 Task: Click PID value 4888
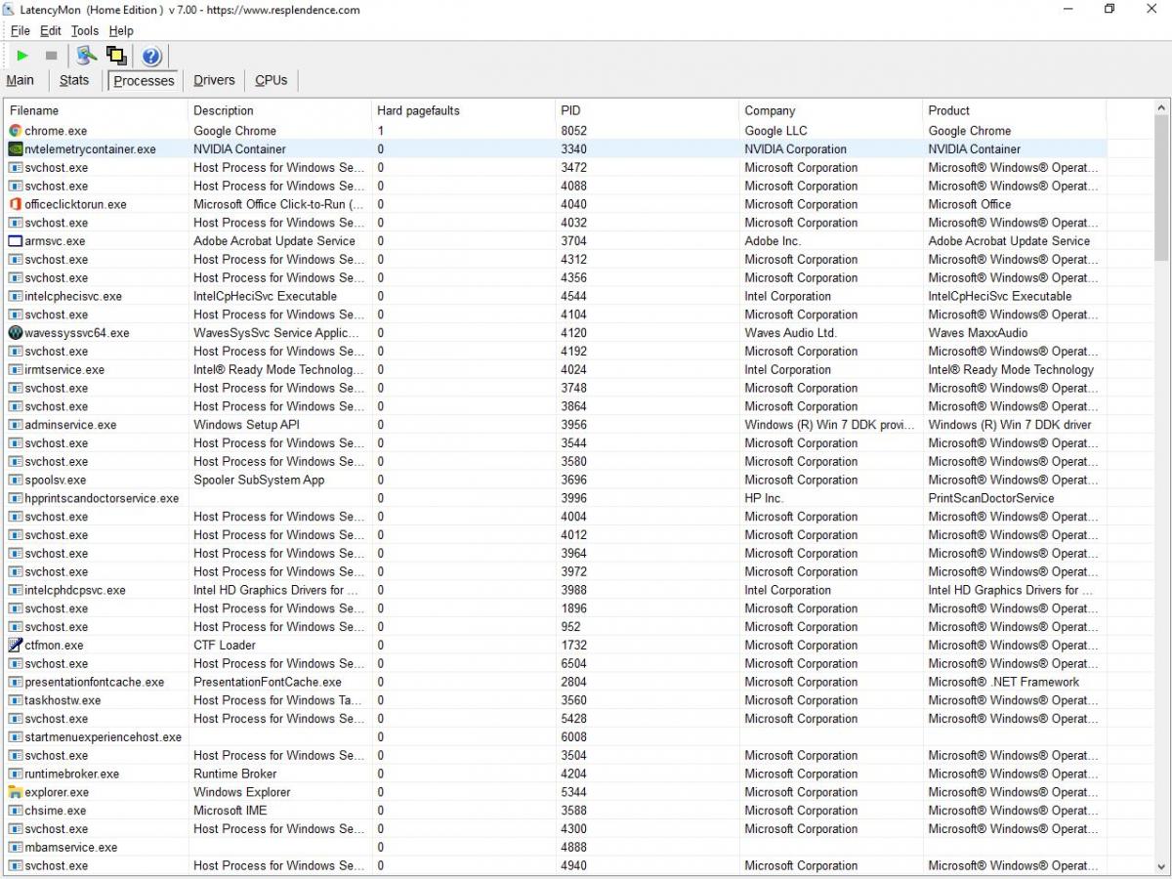574,848
